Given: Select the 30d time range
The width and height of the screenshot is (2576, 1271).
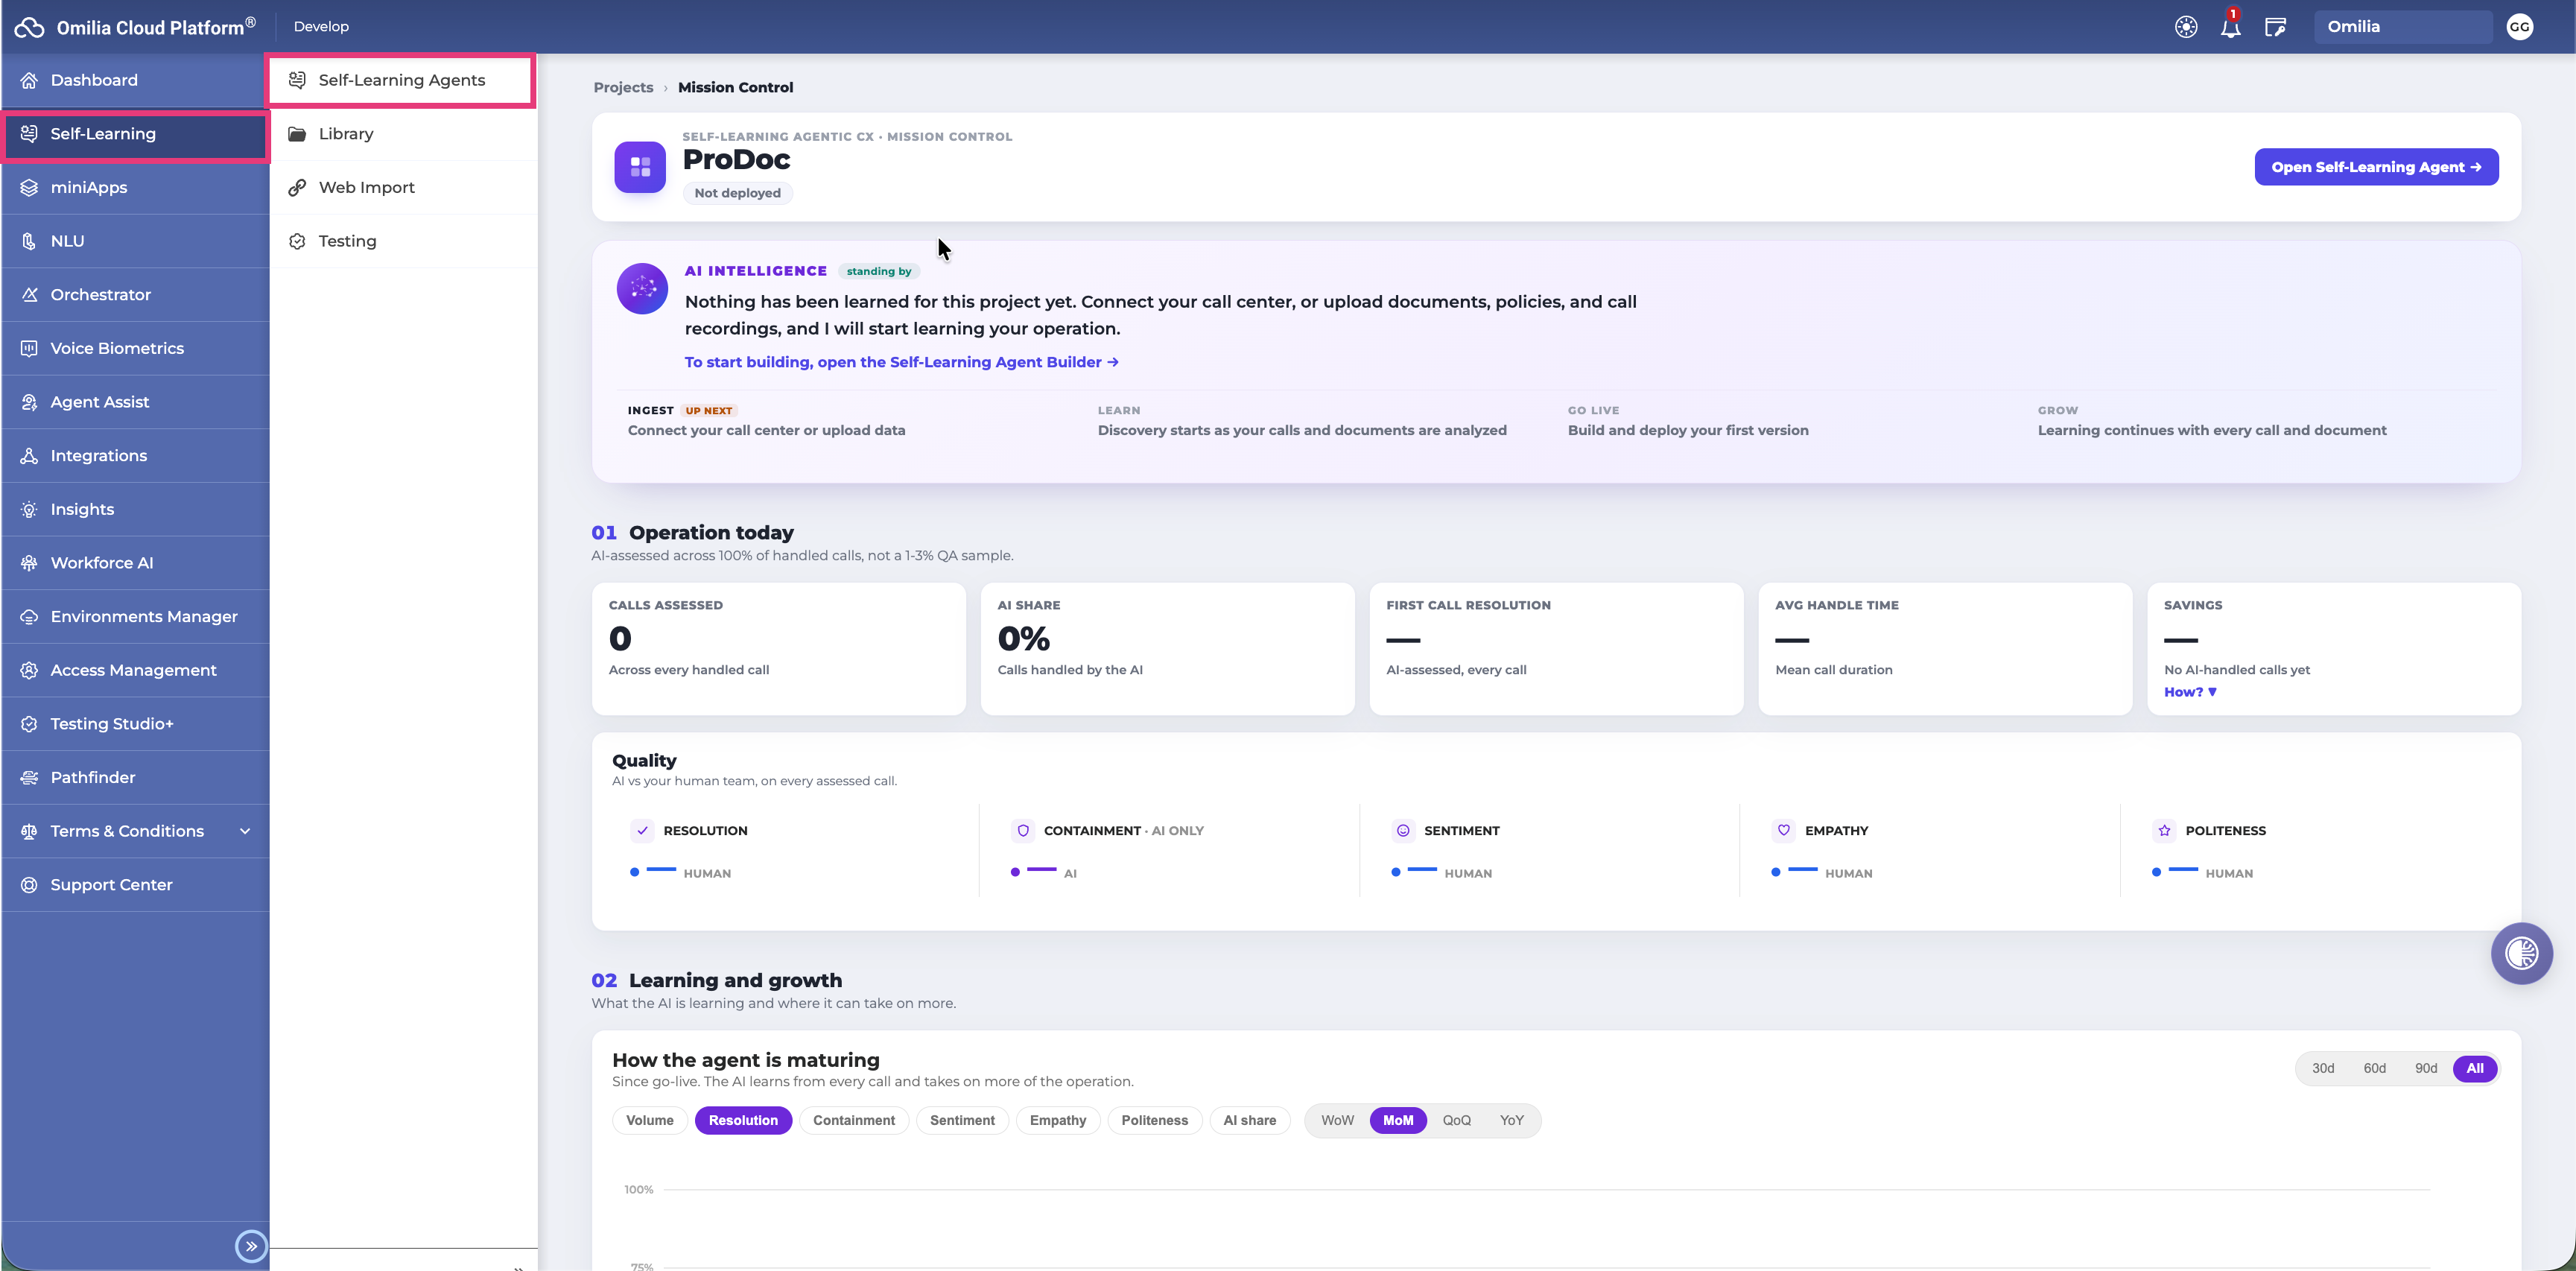Looking at the screenshot, I should point(2322,1068).
